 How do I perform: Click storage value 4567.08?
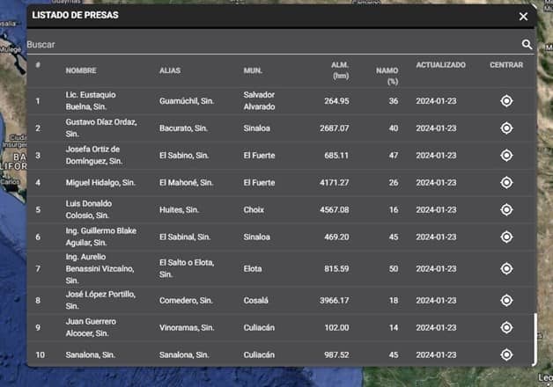pyautogui.click(x=335, y=209)
